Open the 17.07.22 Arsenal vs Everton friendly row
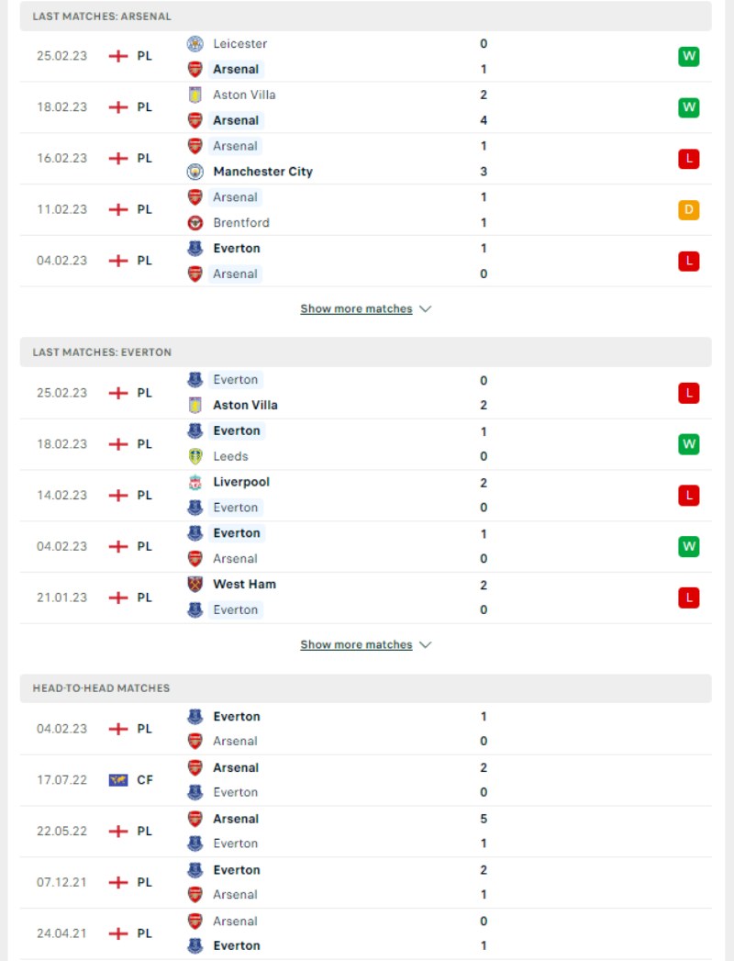 pyautogui.click(x=366, y=780)
